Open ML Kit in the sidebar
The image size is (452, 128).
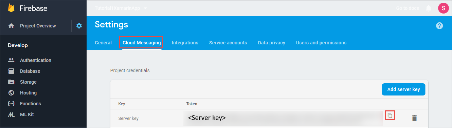pos(27,114)
